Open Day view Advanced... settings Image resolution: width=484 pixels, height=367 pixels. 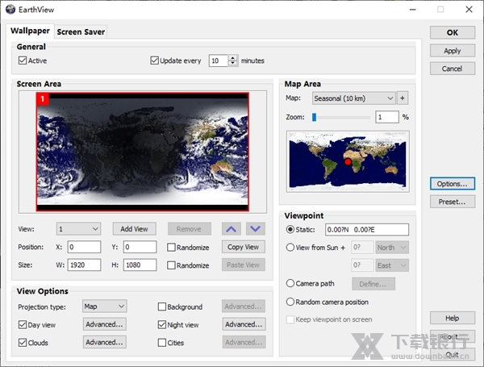coord(104,324)
